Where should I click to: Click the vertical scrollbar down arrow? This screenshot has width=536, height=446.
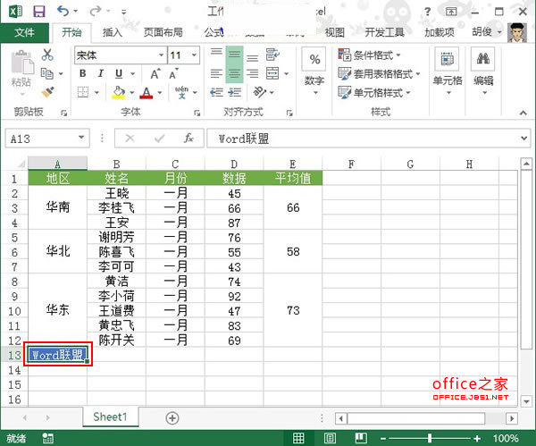coord(526,400)
